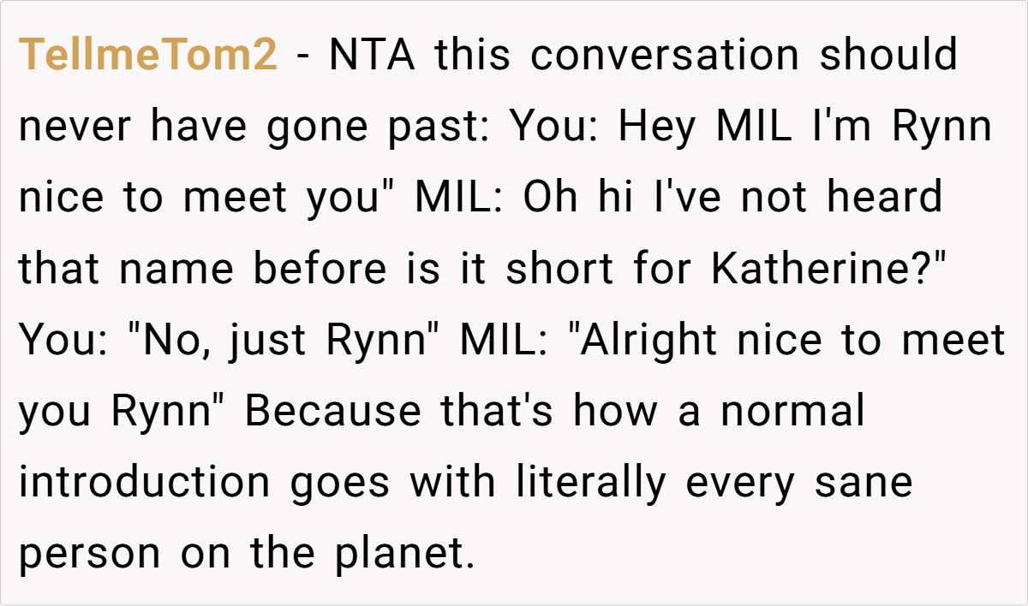Open the TellmeTom2 user profile link
This screenshot has height=606, width=1028.
tap(148, 56)
